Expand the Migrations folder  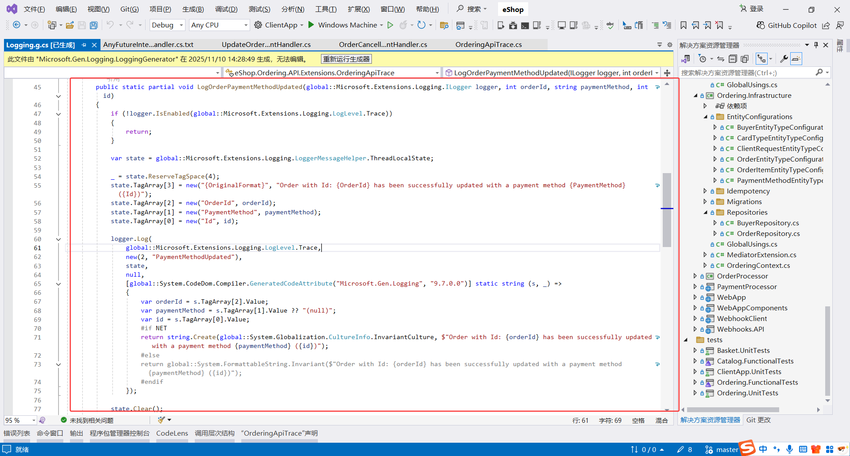tap(706, 202)
